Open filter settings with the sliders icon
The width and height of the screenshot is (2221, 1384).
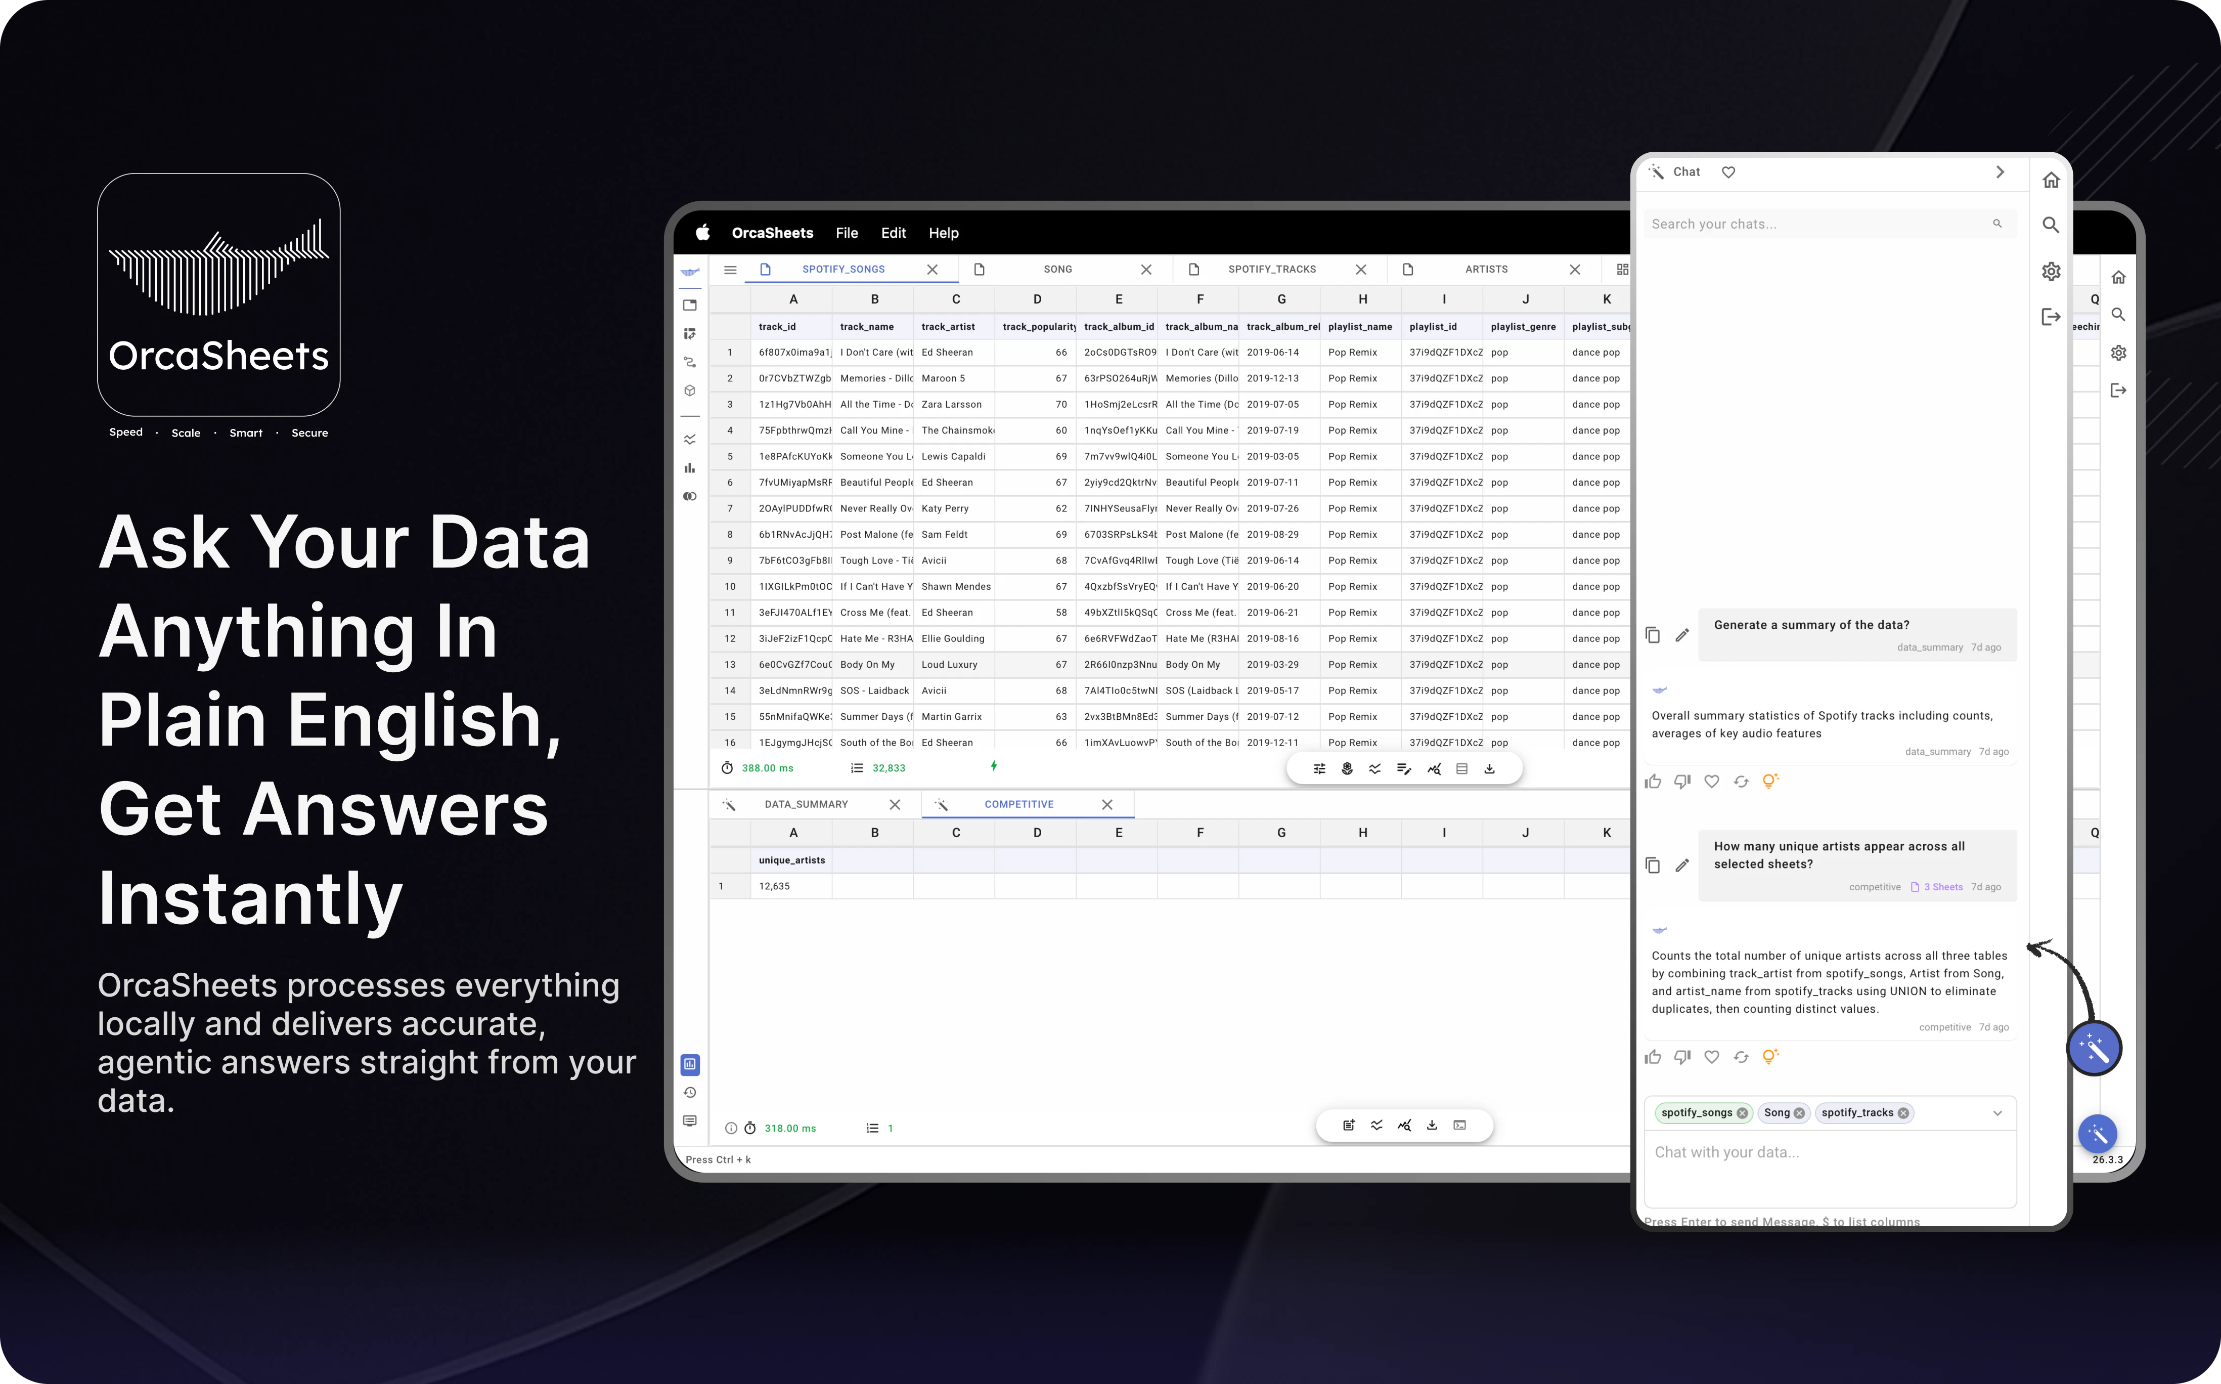1320,769
